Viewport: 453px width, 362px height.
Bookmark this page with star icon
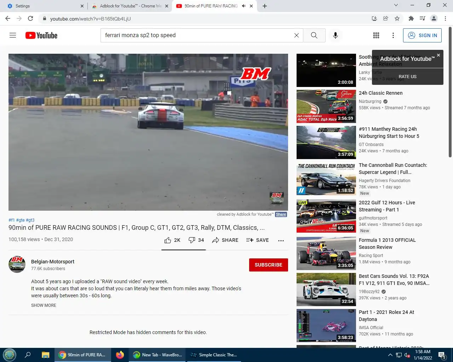pyautogui.click(x=397, y=18)
